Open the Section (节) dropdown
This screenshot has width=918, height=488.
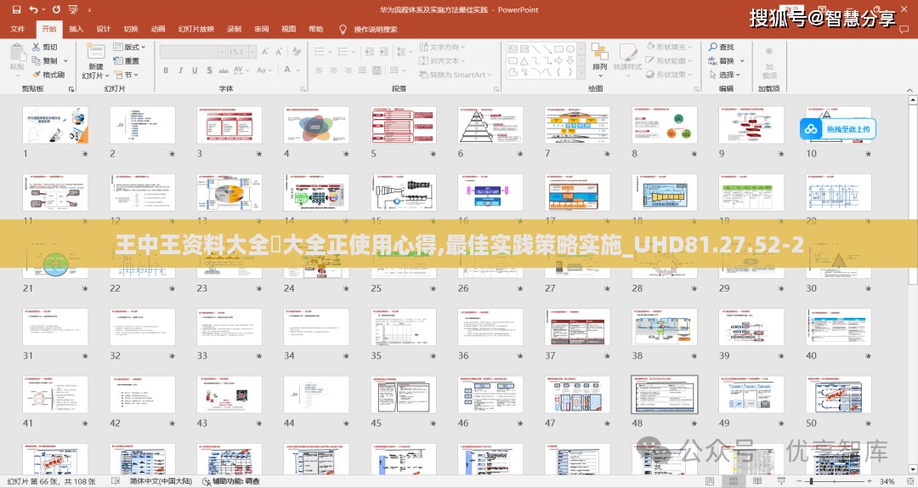pyautogui.click(x=127, y=74)
